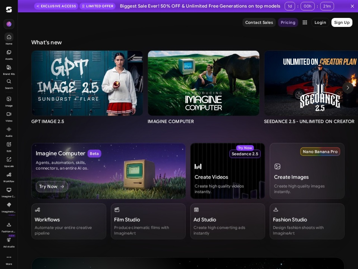Select the Image tool in sidebar
The image size is (358, 269).
[x=9, y=102]
